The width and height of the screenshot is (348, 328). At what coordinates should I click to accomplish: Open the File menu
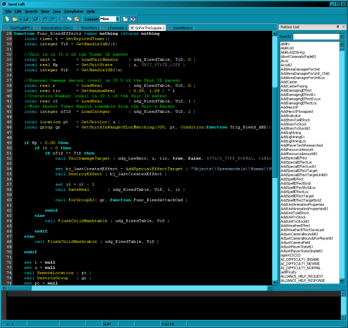[x=8, y=11]
